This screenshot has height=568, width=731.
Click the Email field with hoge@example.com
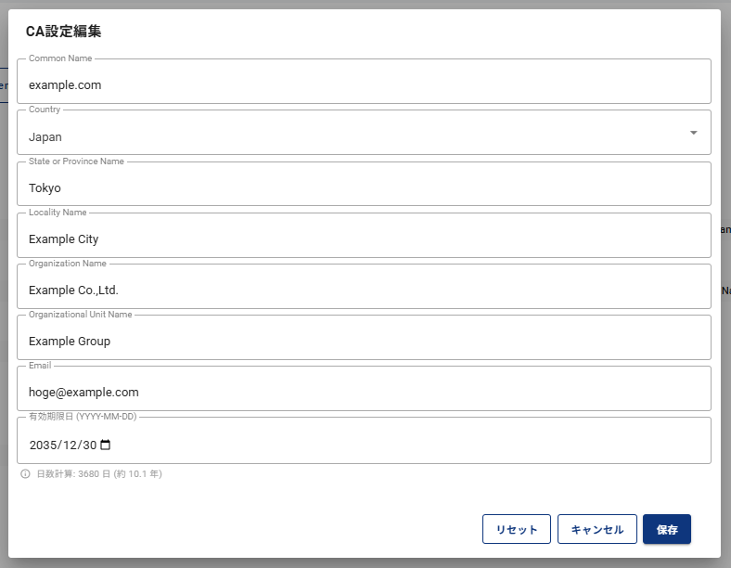click(364, 392)
